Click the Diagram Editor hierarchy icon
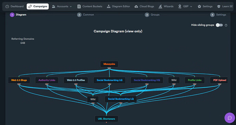This screenshot has height=125, width=236. pos(108,6)
